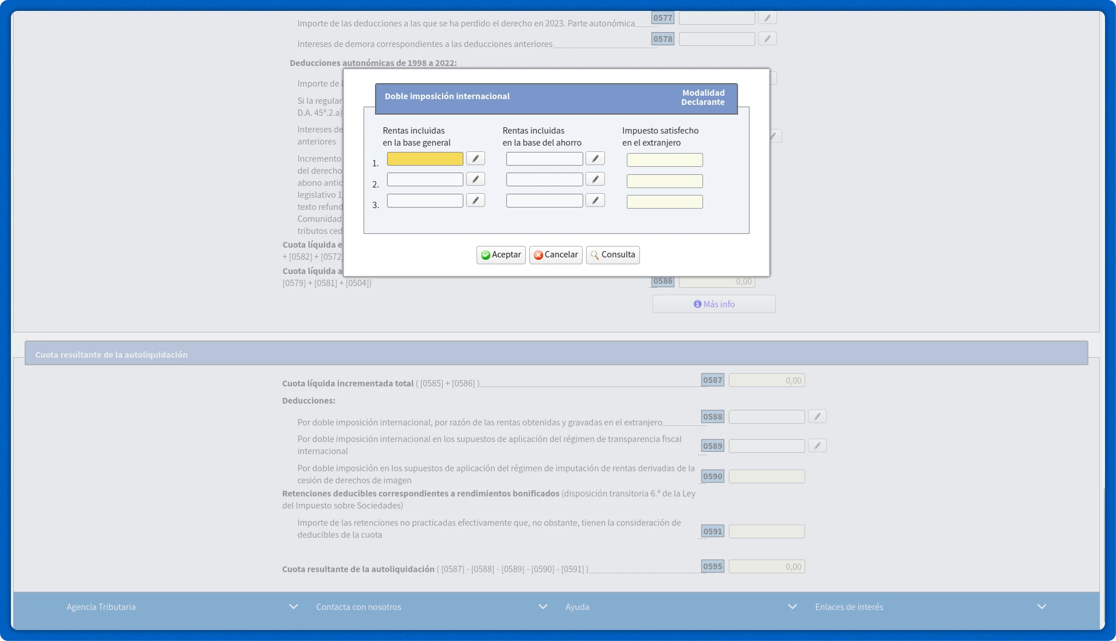The width and height of the screenshot is (1116, 641).
Task: Click pencil icon for row 1 base del ahorro
Action: (595, 159)
